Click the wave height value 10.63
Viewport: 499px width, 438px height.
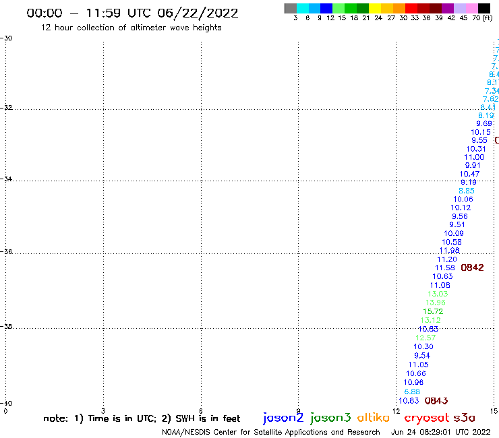pyautogui.click(x=442, y=276)
